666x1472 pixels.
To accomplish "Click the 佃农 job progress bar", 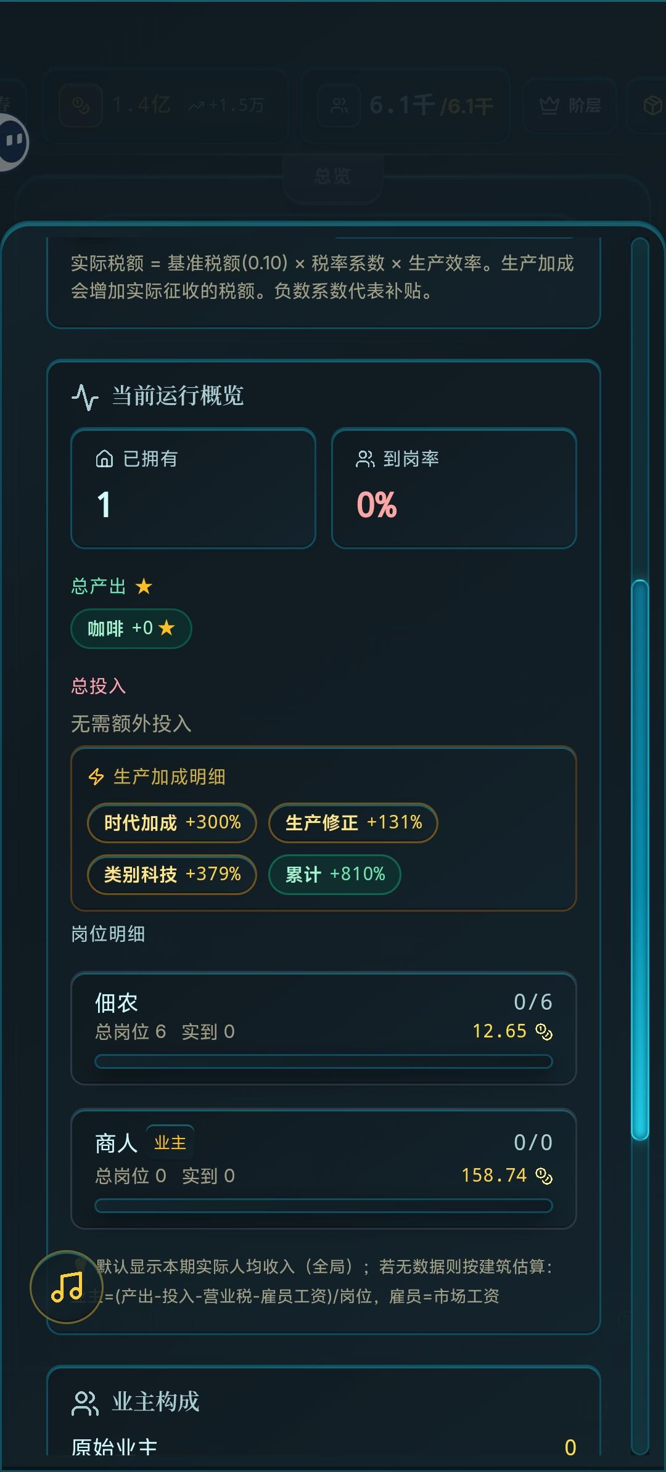I will click(323, 1061).
